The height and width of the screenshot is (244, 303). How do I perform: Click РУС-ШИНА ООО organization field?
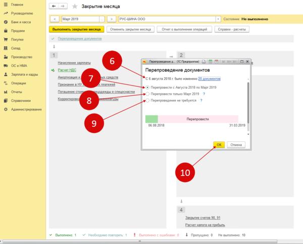pos(167,19)
